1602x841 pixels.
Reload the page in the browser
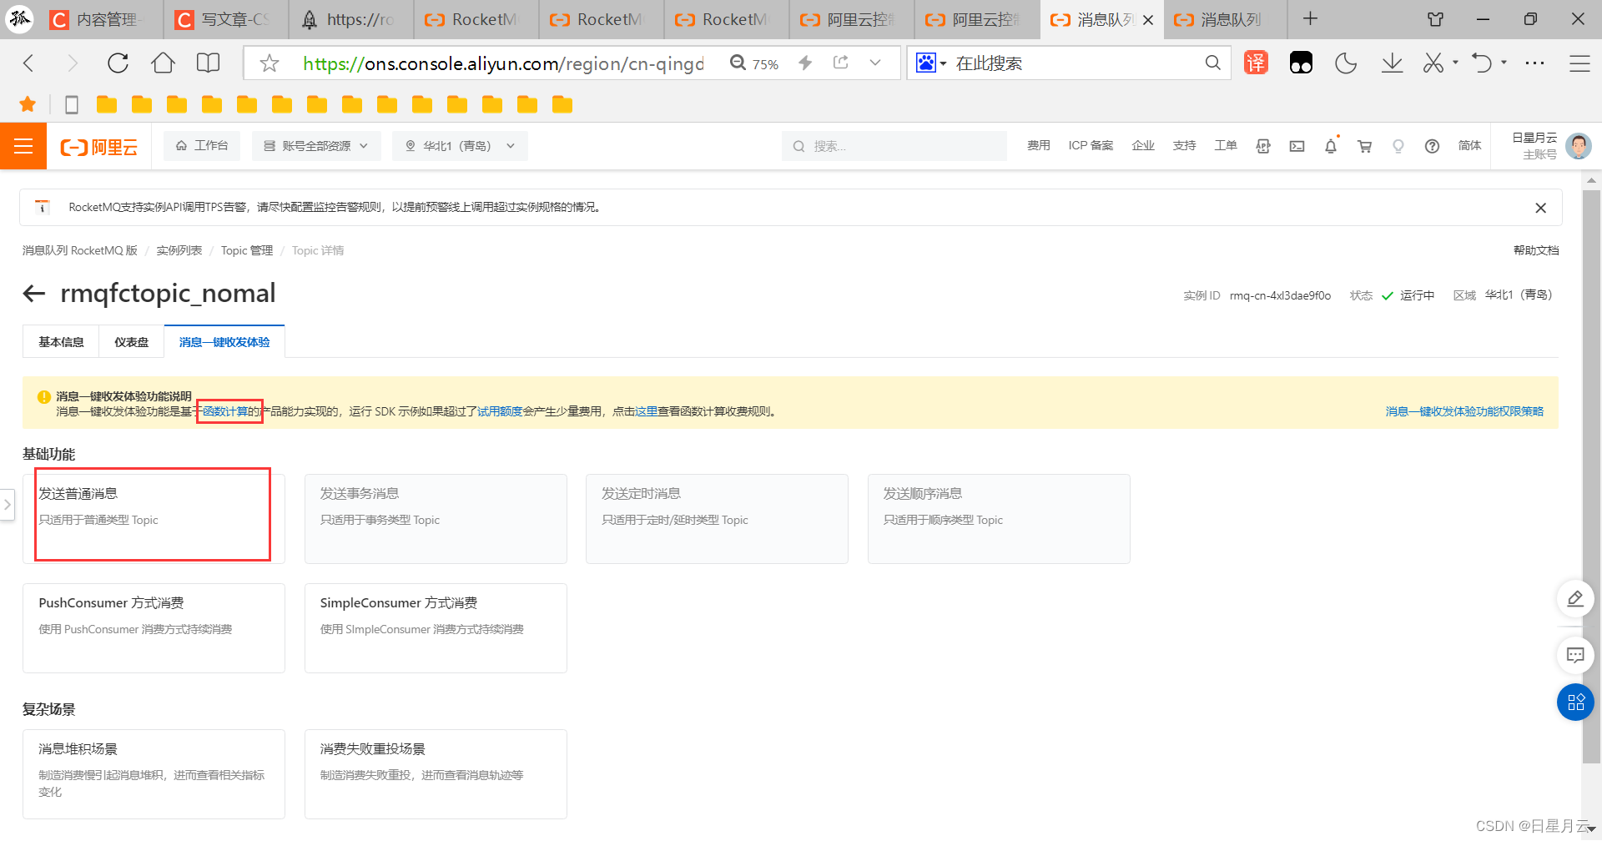[118, 63]
